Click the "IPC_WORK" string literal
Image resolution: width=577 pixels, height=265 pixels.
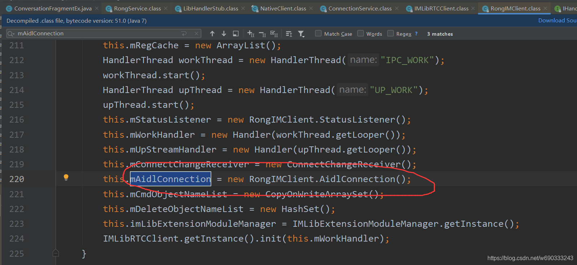407,60
